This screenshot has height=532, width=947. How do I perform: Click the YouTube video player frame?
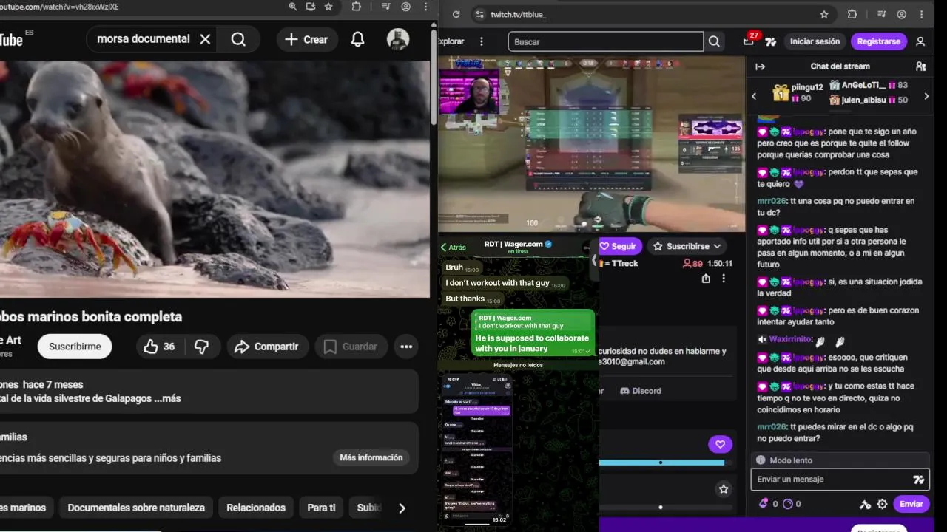215,179
